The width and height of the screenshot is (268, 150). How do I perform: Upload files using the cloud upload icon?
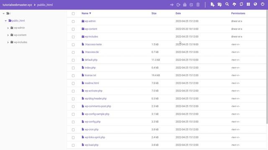pyautogui.click(x=234, y=5)
